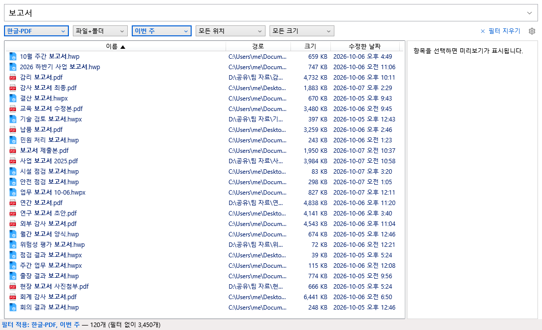Click the hwp icon of 10월 주간 보고서
Viewport: 542px width, 330px height.
[13, 57]
